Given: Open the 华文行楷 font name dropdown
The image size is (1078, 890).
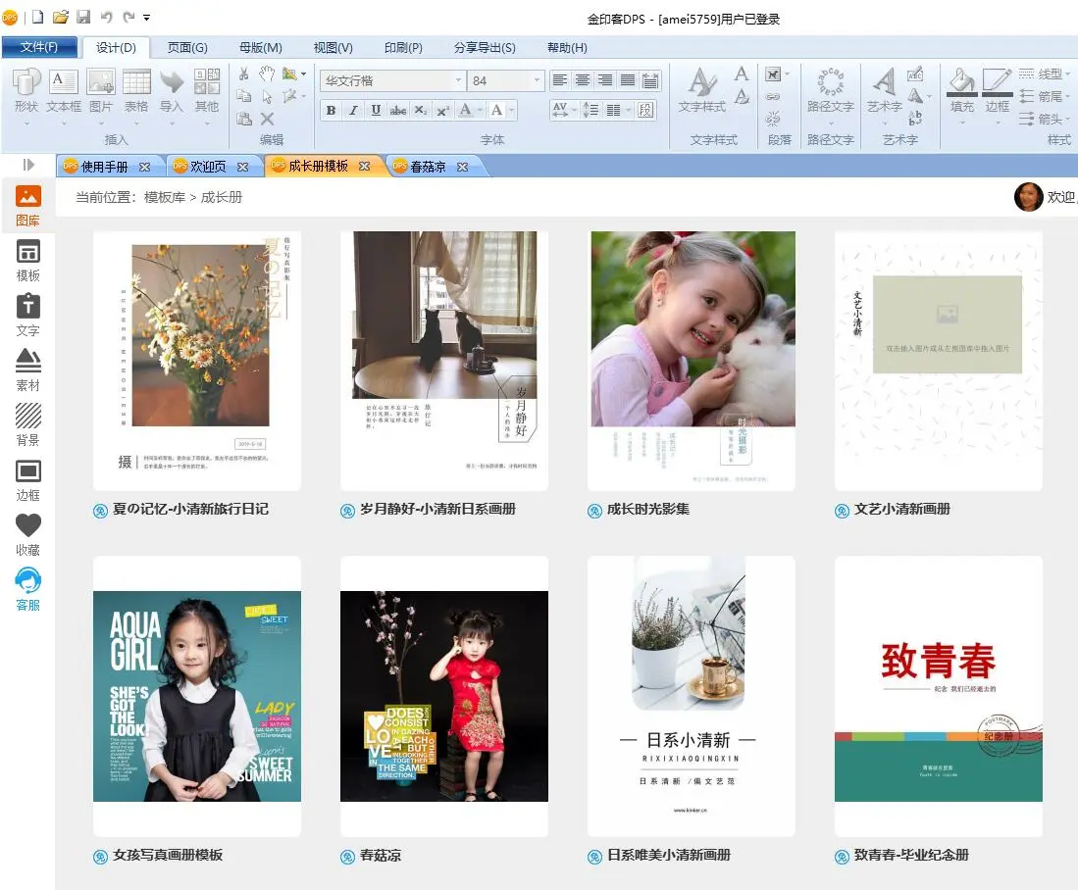Looking at the screenshot, I should click(458, 80).
